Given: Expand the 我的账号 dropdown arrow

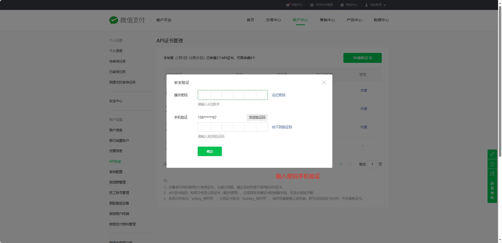Looking at the screenshot, I should [385, 5].
